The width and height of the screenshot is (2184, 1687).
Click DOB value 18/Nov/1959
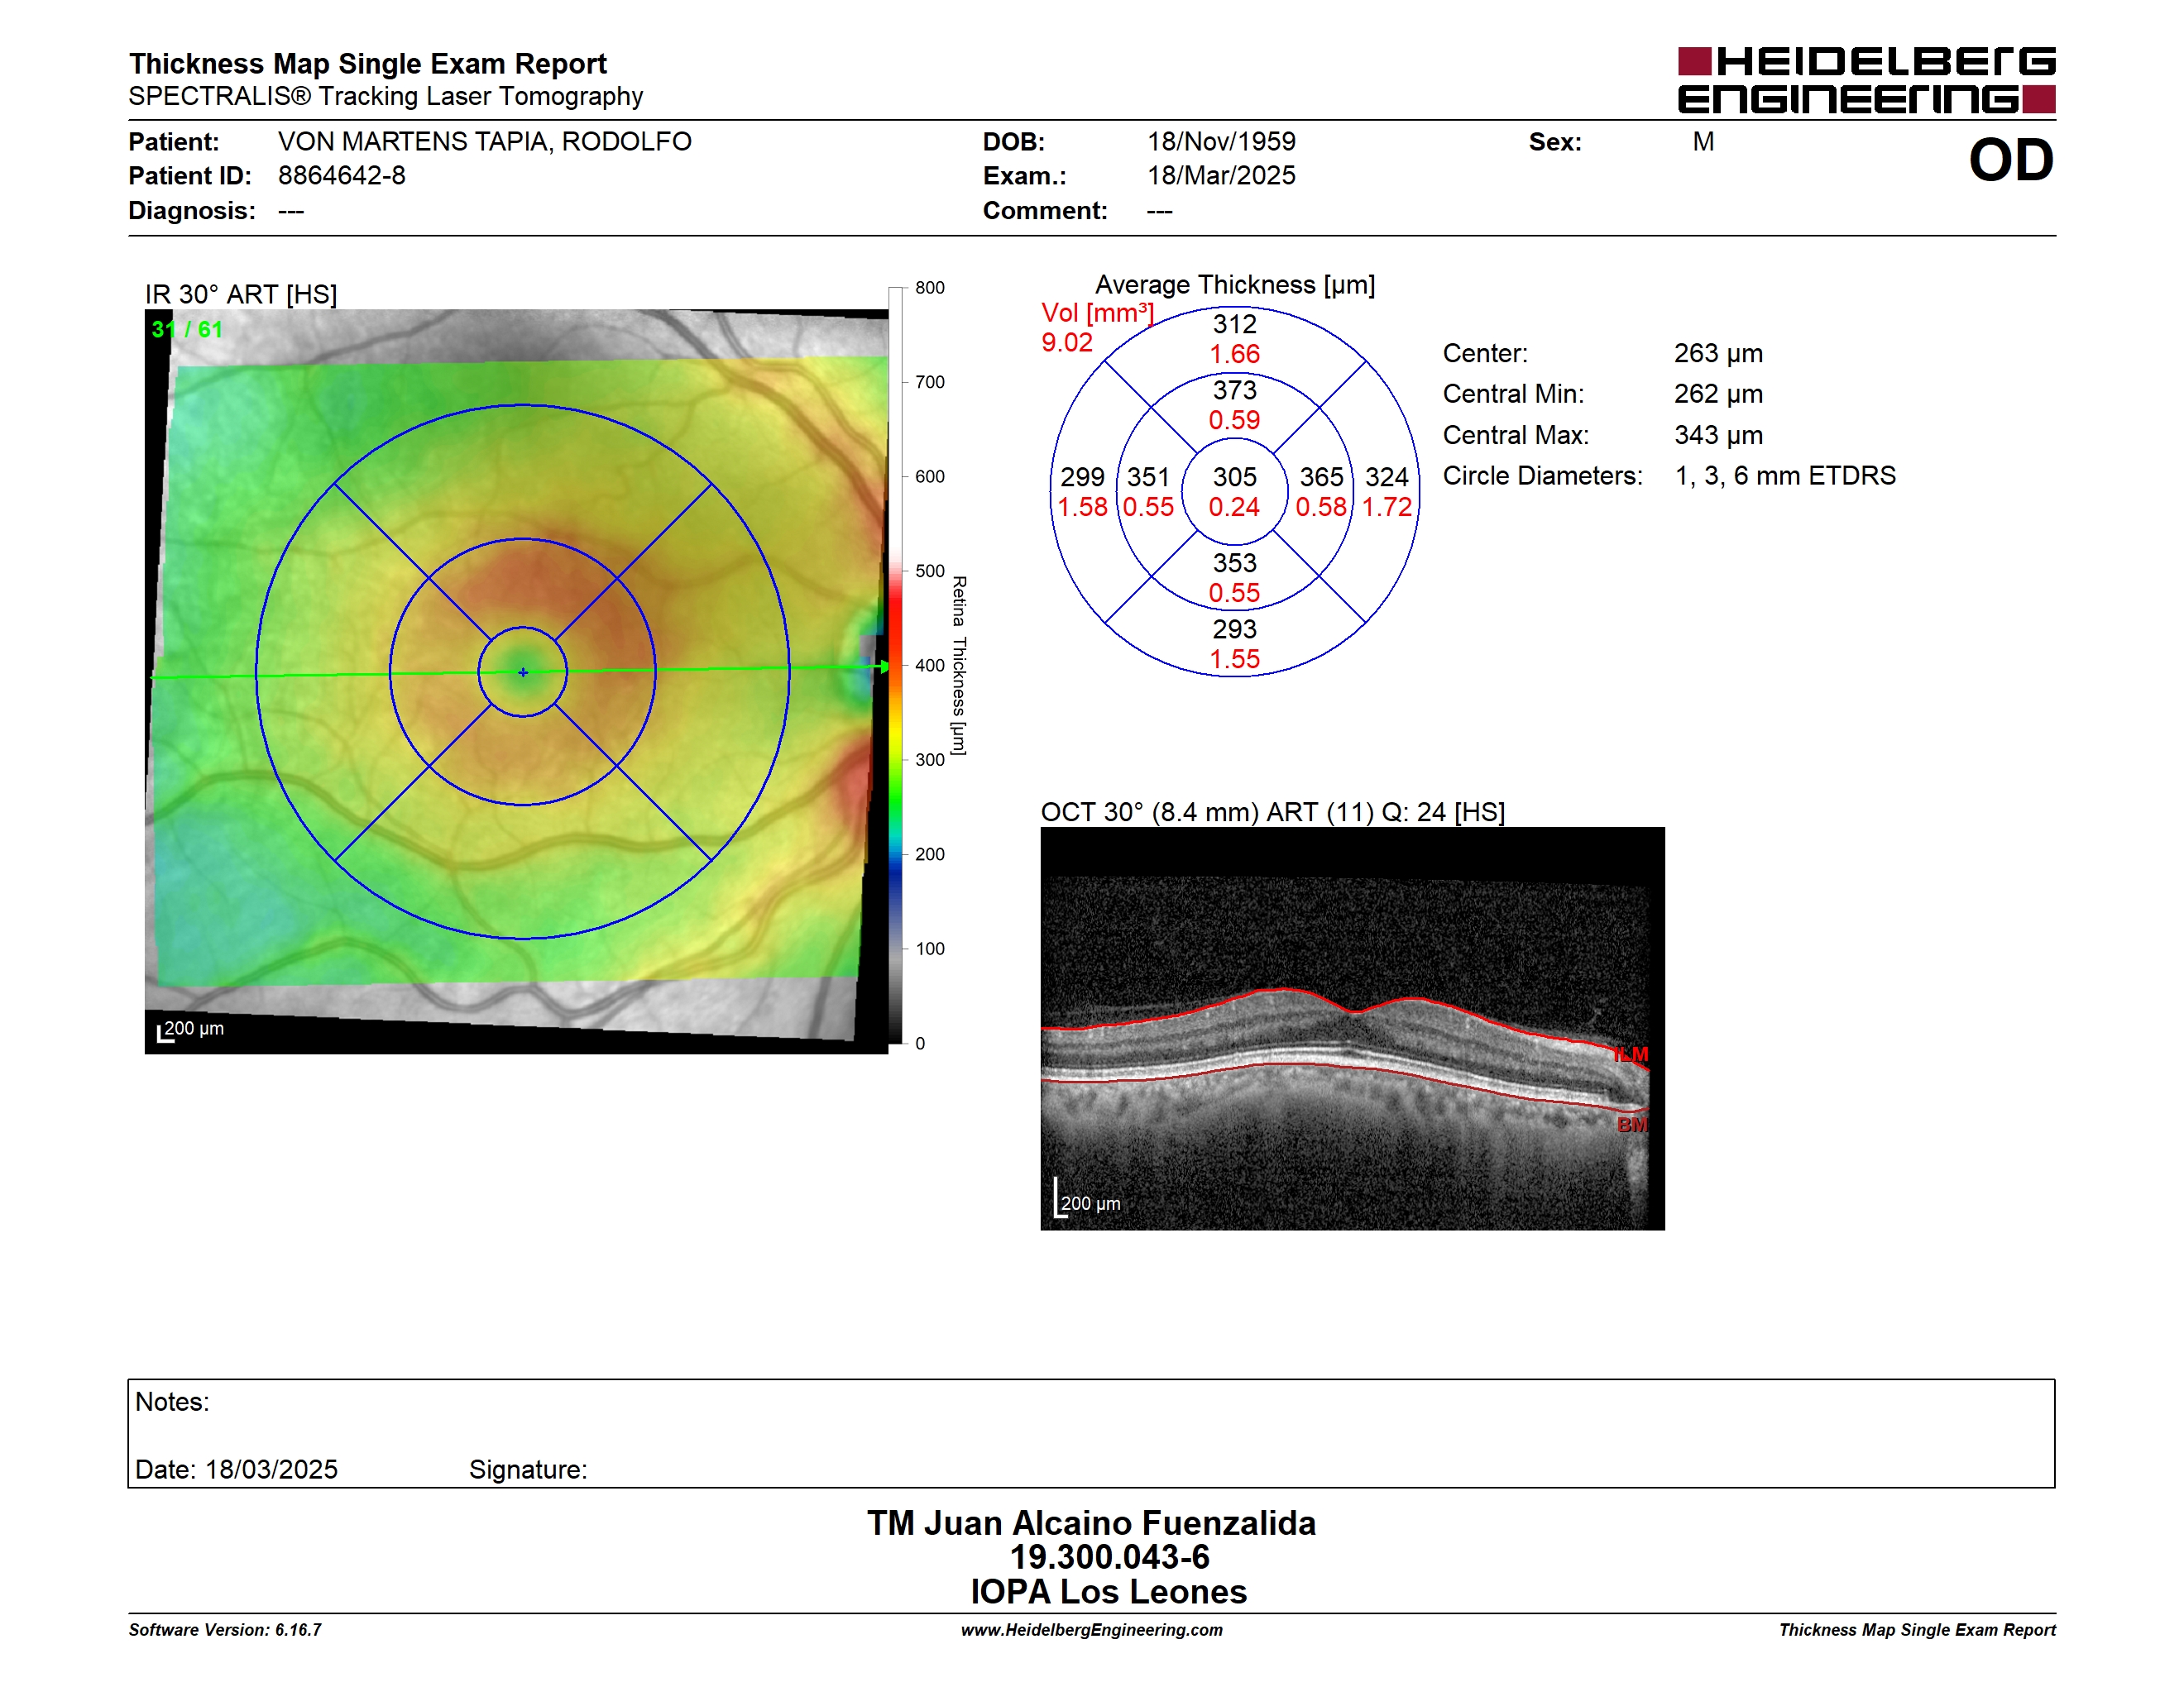(x=1221, y=142)
